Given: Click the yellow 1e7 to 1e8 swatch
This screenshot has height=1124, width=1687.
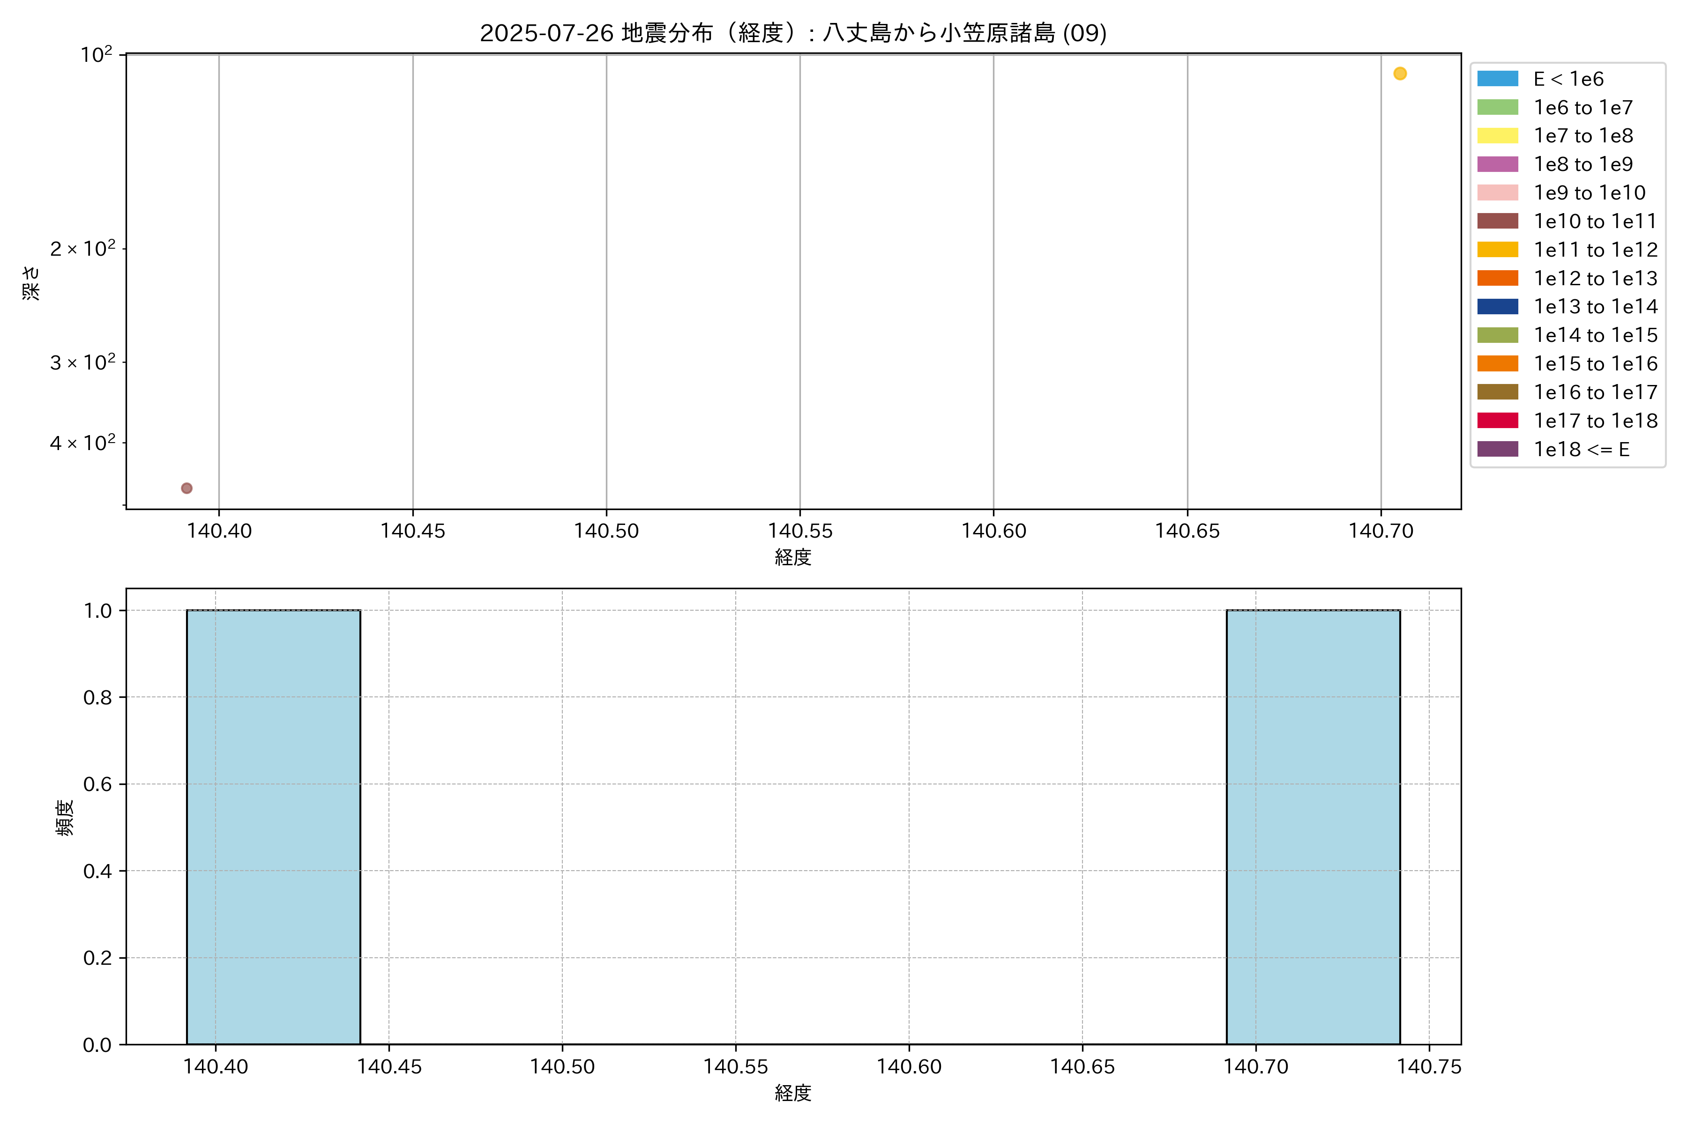Looking at the screenshot, I should click(1497, 136).
